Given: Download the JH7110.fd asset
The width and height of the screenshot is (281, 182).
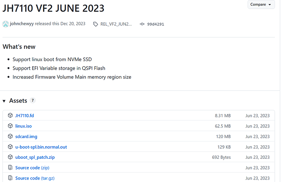Looking at the screenshot, I should coord(24,116).
